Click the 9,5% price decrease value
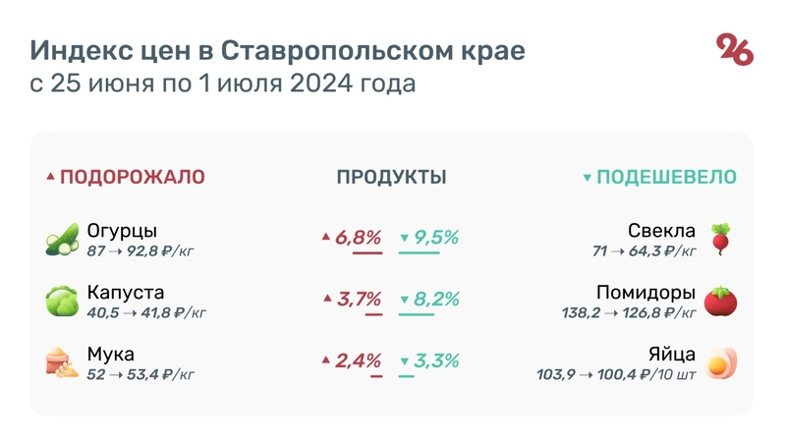This screenshot has width=786, height=444. [x=436, y=238]
